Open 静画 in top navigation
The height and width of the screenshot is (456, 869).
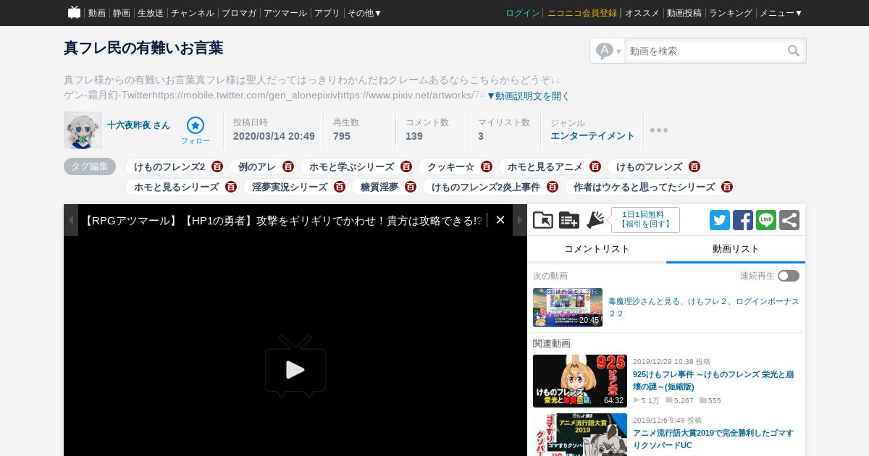click(x=122, y=13)
